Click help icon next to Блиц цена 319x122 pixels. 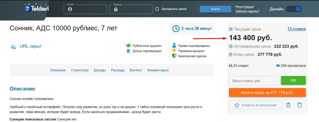tap(231, 55)
